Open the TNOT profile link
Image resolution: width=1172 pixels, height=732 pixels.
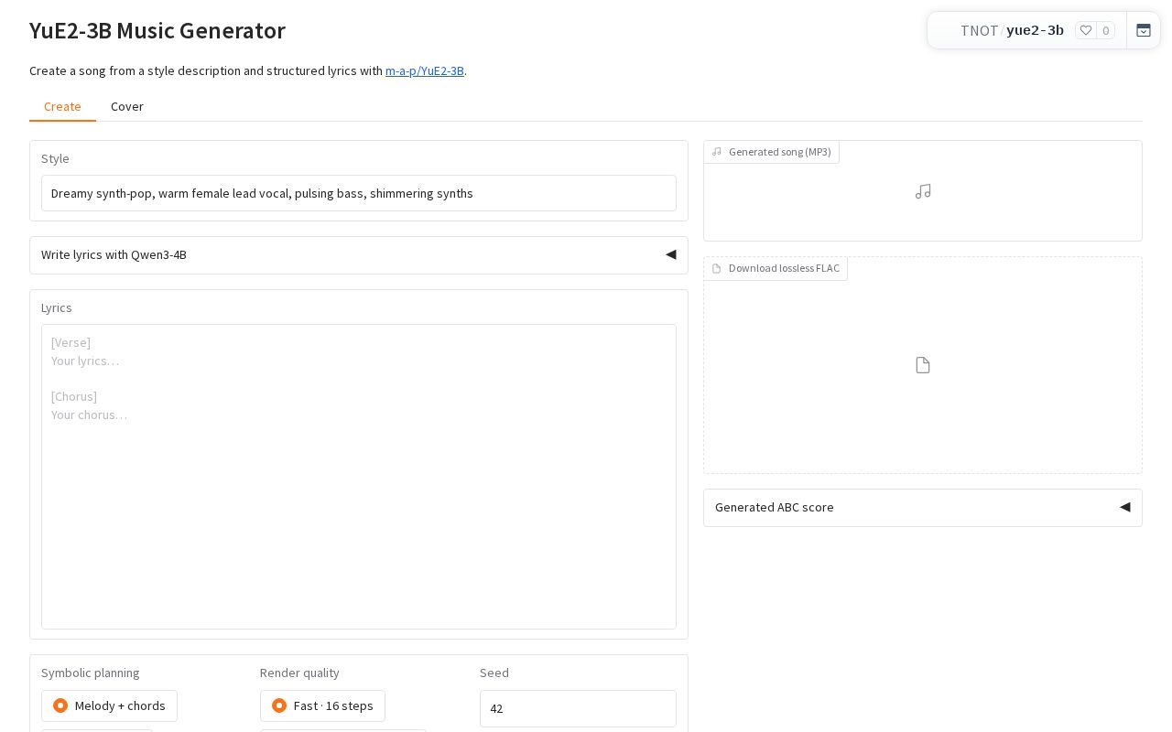[x=979, y=30]
